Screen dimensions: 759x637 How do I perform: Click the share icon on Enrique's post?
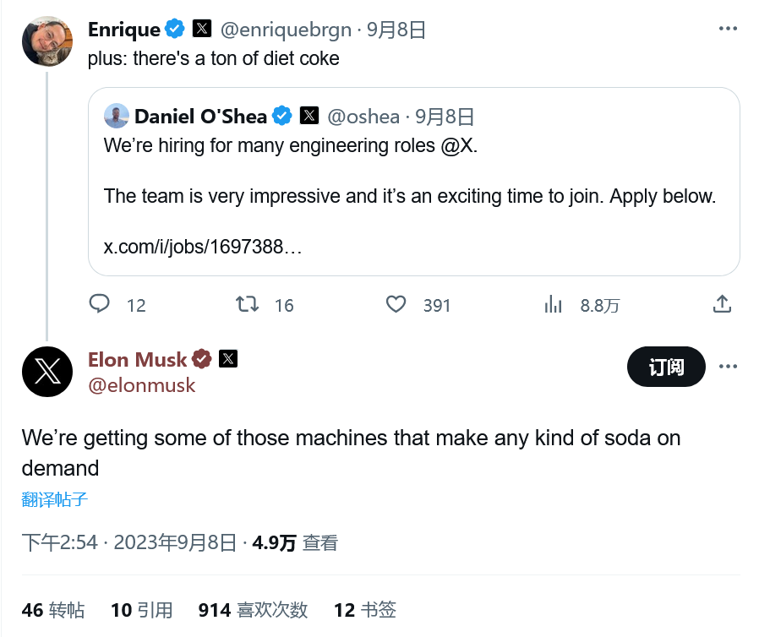722,304
